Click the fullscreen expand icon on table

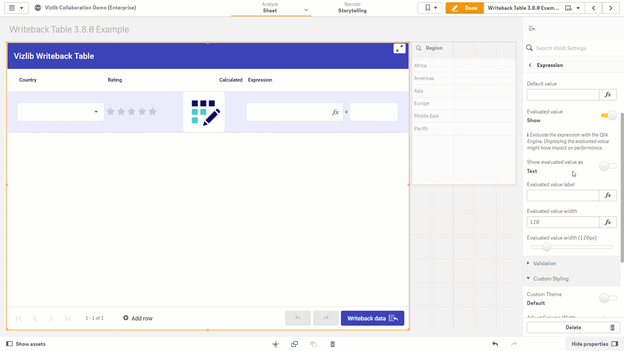coord(399,48)
